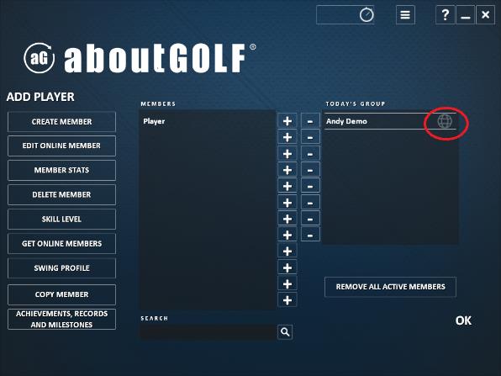Click the eighth minus button beside Today's Group

[x=310, y=236]
